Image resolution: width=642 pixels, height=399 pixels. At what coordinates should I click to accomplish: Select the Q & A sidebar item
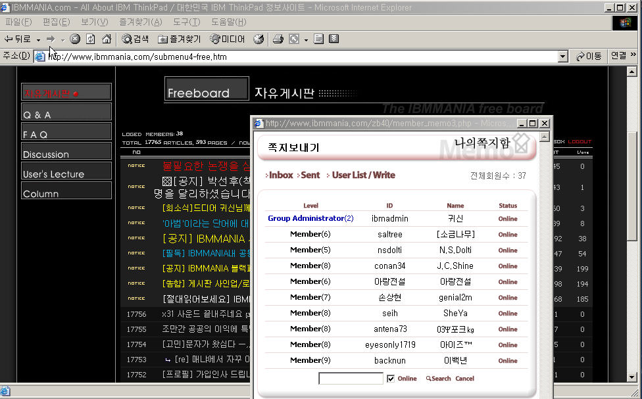pyautogui.click(x=66, y=112)
